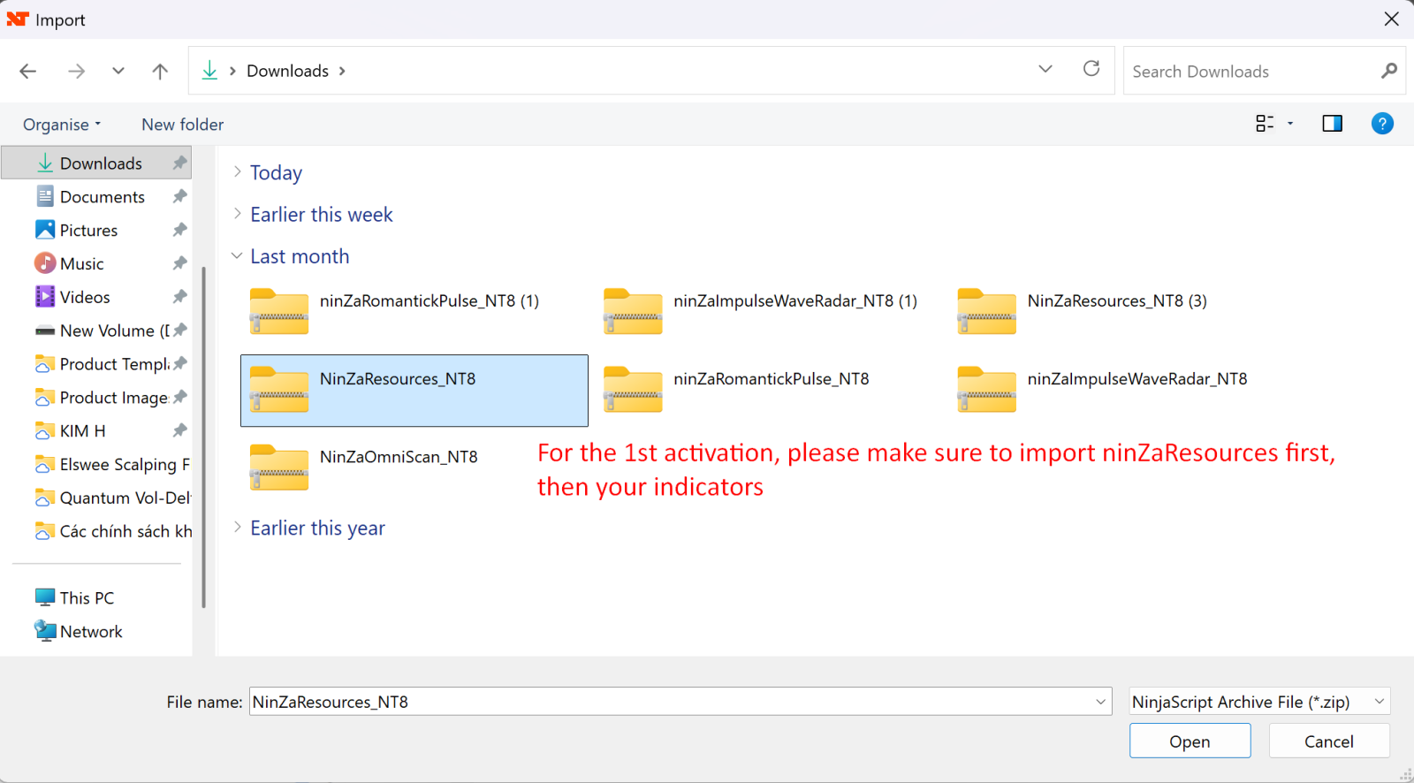The height and width of the screenshot is (783, 1414).
Task: Open the address bar history dropdown
Action: pyautogui.click(x=1045, y=69)
